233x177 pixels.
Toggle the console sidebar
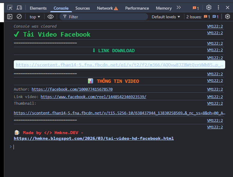[10, 16]
